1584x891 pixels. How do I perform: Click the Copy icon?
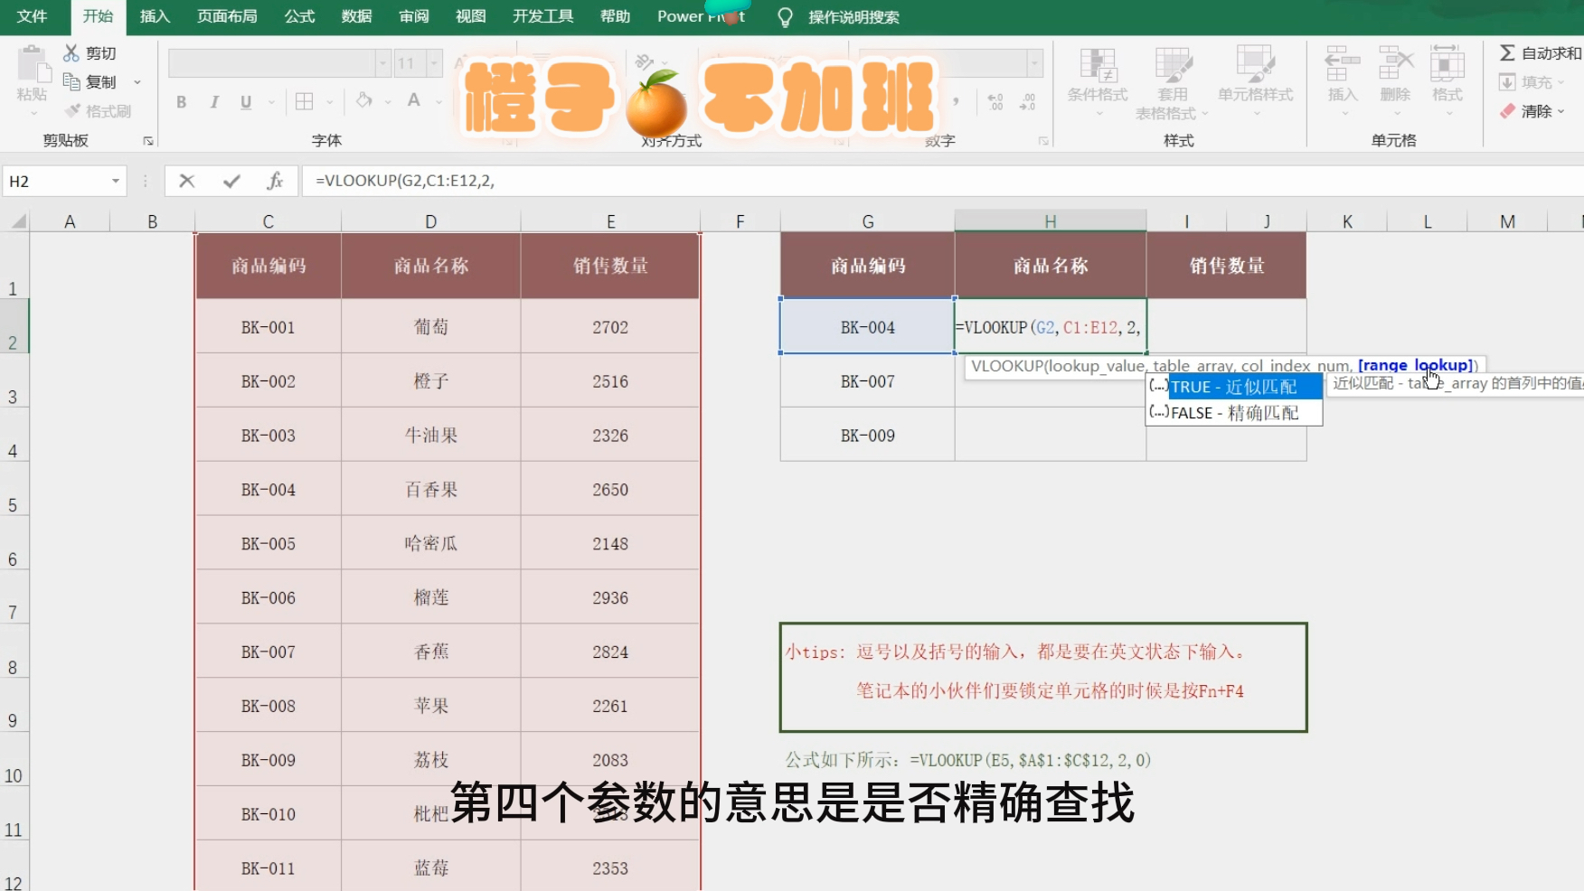(x=71, y=82)
